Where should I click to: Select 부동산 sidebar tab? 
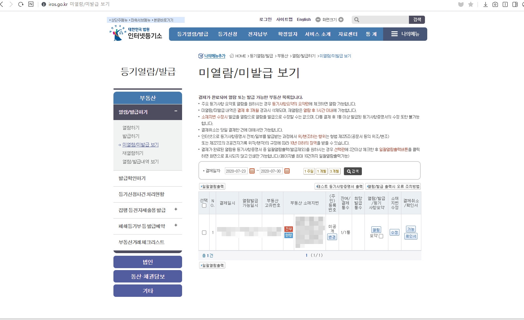point(148,98)
